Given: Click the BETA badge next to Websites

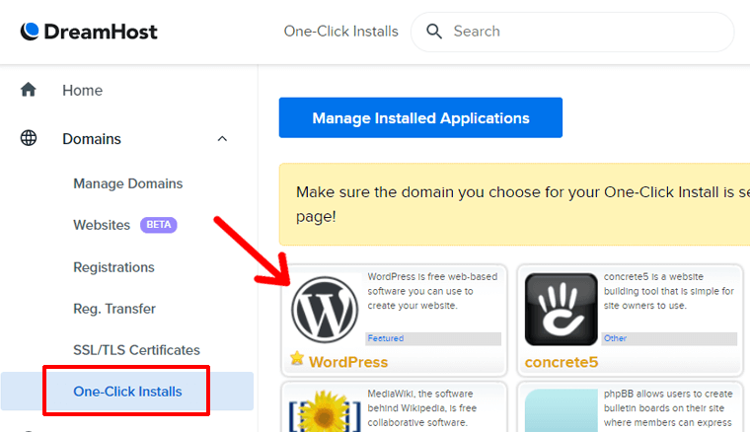Looking at the screenshot, I should tap(158, 225).
